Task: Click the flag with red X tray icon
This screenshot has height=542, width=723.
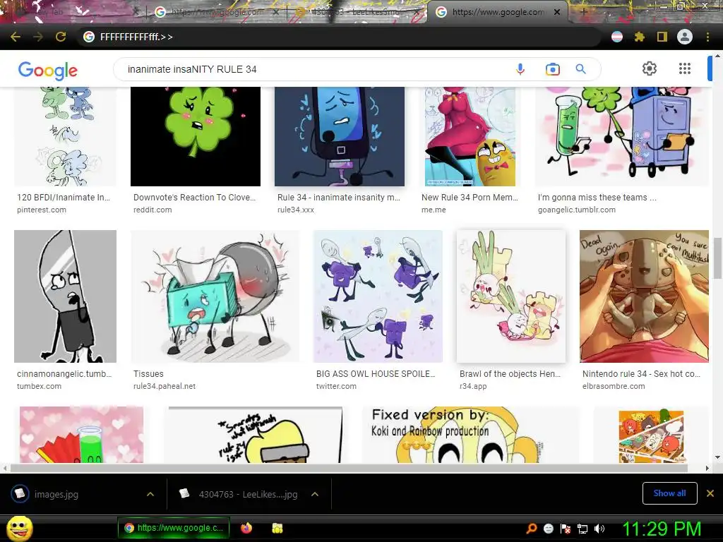Action: (x=566, y=529)
